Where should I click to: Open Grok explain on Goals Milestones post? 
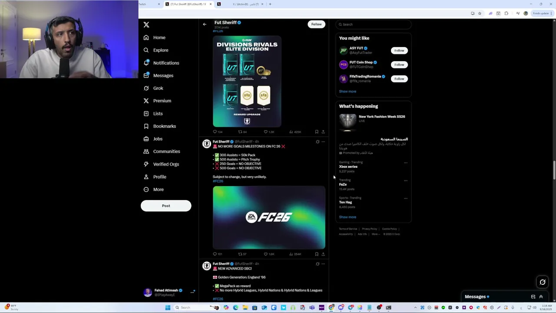pos(318,142)
